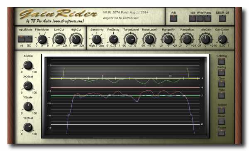Click the XScale knob
Image resolution: width=249 pixels, height=151 pixels.
(x=28, y=65)
